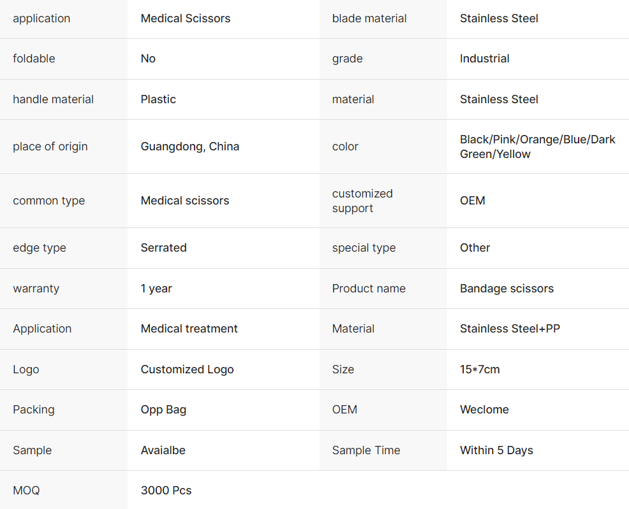Click the 'customized support' label
The height and width of the screenshot is (509, 629).
coord(362,201)
